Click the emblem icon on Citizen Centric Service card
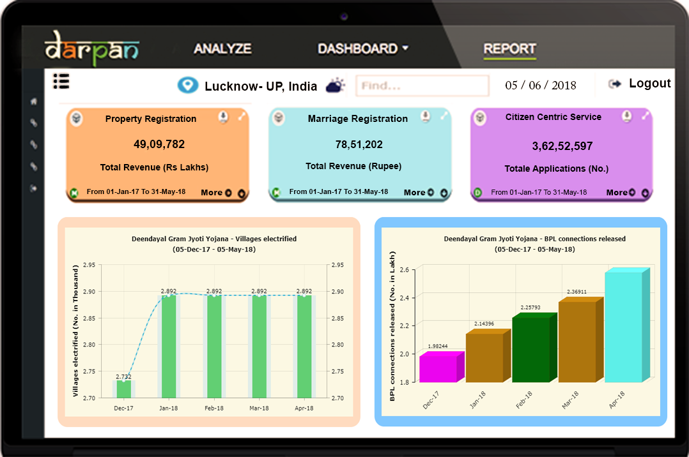Viewport: 689px width, 457px height. tap(480, 117)
